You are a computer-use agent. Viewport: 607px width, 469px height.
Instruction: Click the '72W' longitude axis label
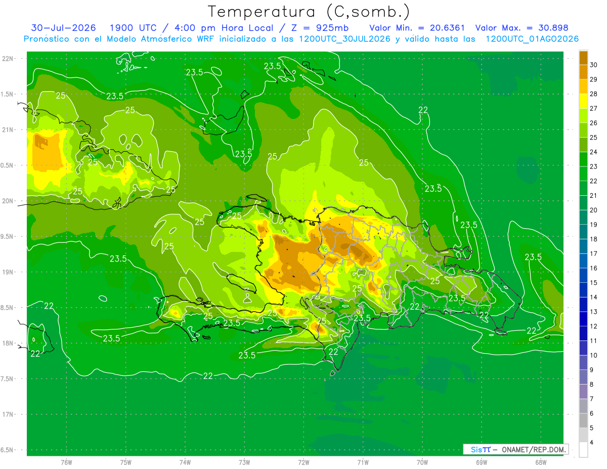tap(303, 462)
